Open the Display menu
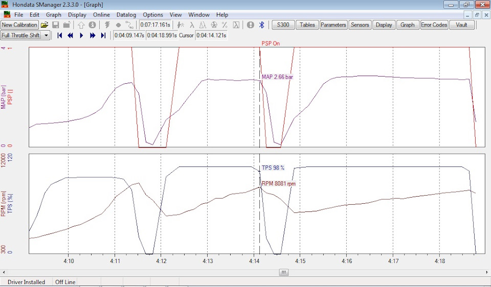 (x=77, y=15)
